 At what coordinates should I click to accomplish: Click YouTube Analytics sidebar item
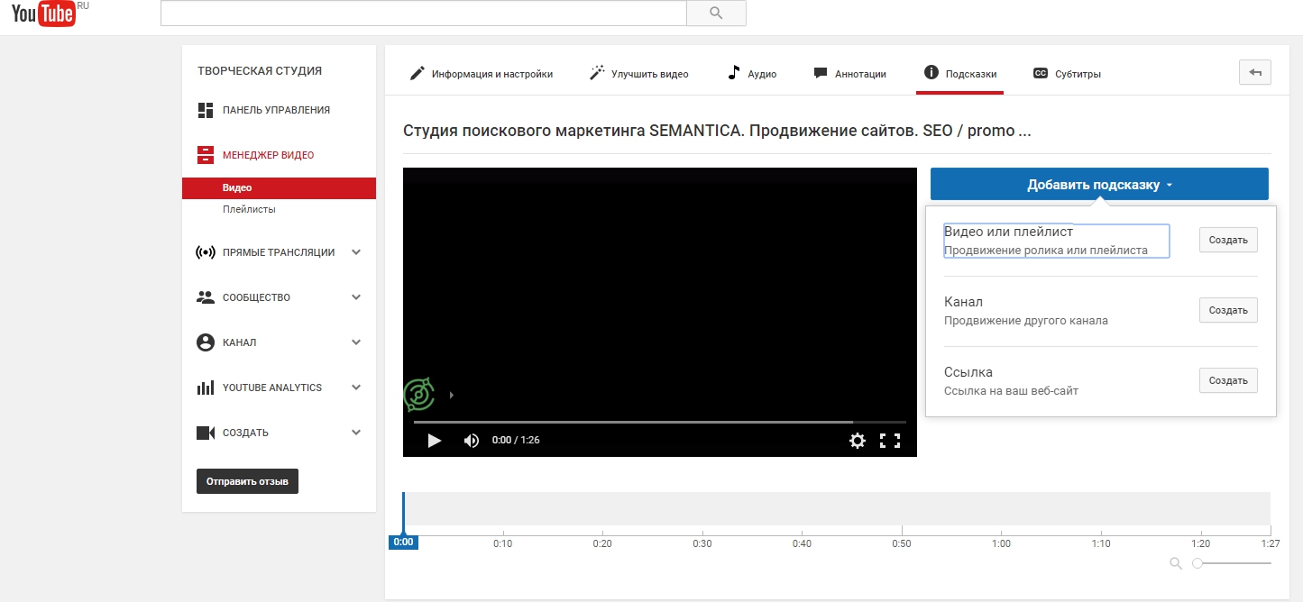click(x=272, y=388)
